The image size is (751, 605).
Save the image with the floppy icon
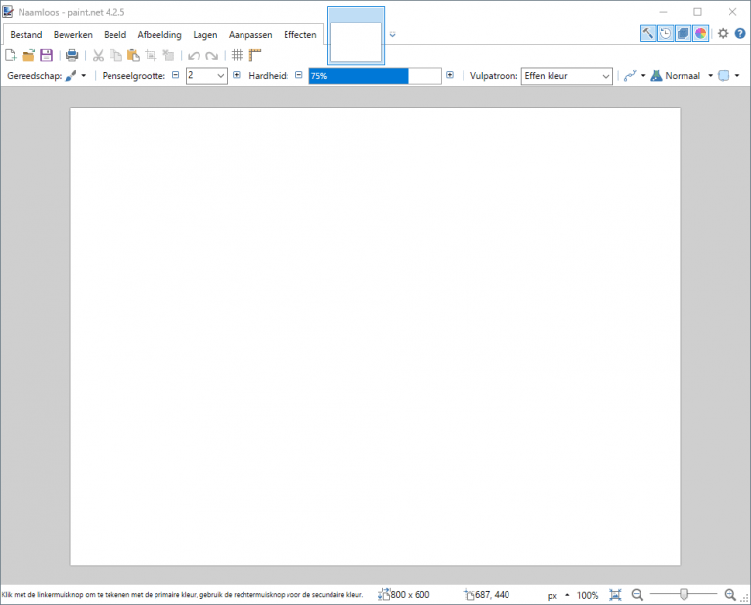(47, 55)
